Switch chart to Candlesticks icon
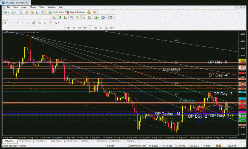Screen dimensions: 248x149 [x=60, y=17]
